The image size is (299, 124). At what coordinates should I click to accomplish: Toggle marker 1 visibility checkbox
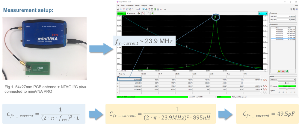click(x=262, y=80)
